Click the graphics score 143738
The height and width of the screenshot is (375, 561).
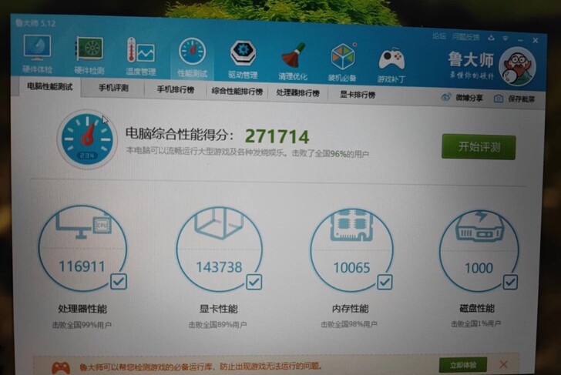(x=219, y=267)
